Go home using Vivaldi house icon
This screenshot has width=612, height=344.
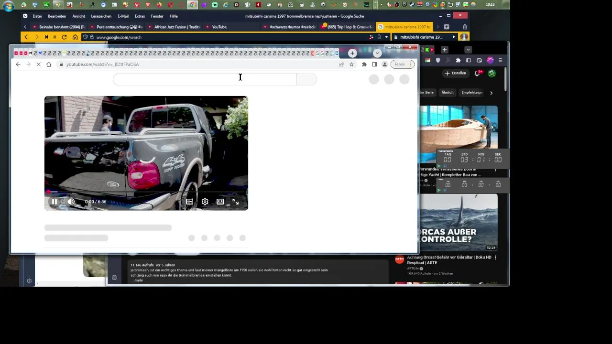click(75, 37)
